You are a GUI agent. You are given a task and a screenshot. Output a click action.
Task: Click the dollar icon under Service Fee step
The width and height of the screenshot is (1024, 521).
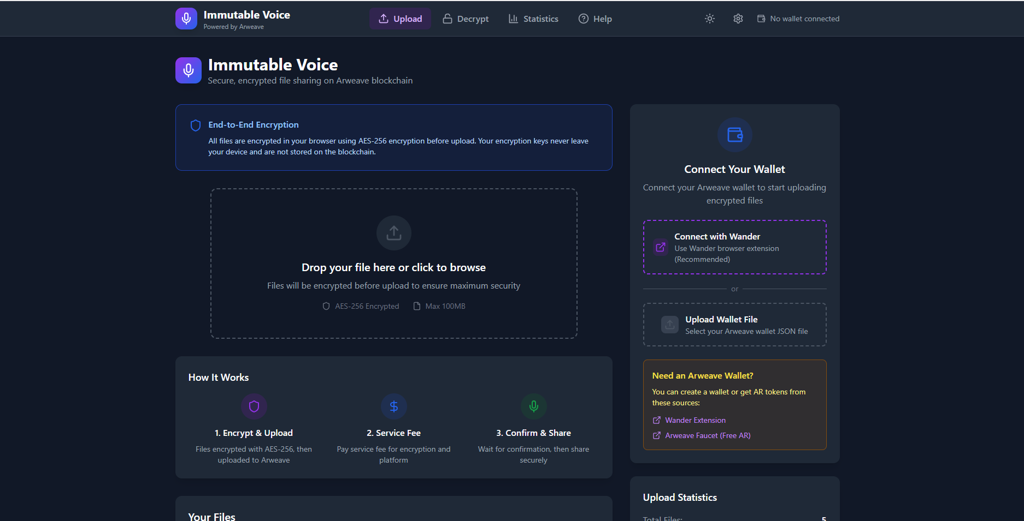[393, 406]
